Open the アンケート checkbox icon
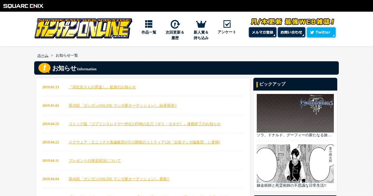The width and height of the screenshot is (373, 196). (227, 24)
